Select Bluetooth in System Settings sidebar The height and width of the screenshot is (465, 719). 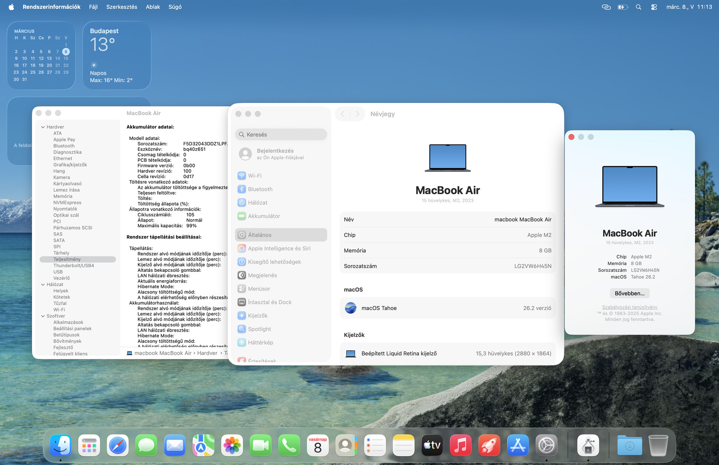coord(260,189)
